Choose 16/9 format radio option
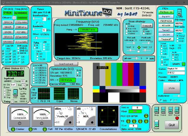This screenshot has width=188, height=136. (161, 49)
